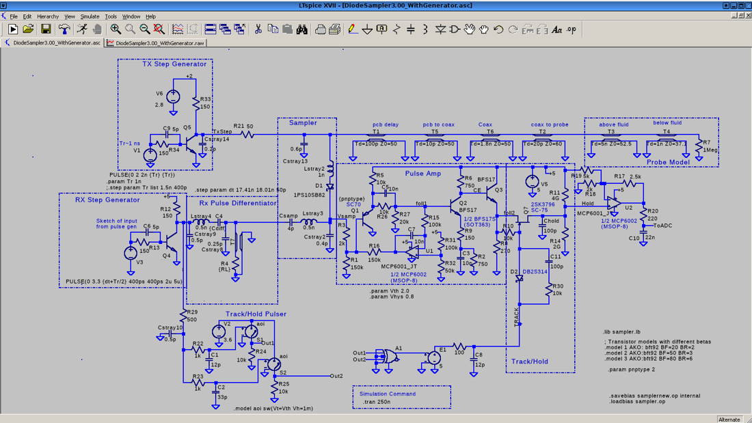This screenshot has height=423, width=752.
Task: Select the DiodeSampler3.00_WithGenerator.asc tab
Action: click(53, 42)
